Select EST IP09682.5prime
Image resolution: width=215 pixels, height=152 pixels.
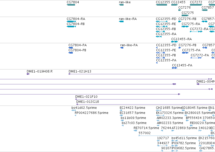(184, 148)
